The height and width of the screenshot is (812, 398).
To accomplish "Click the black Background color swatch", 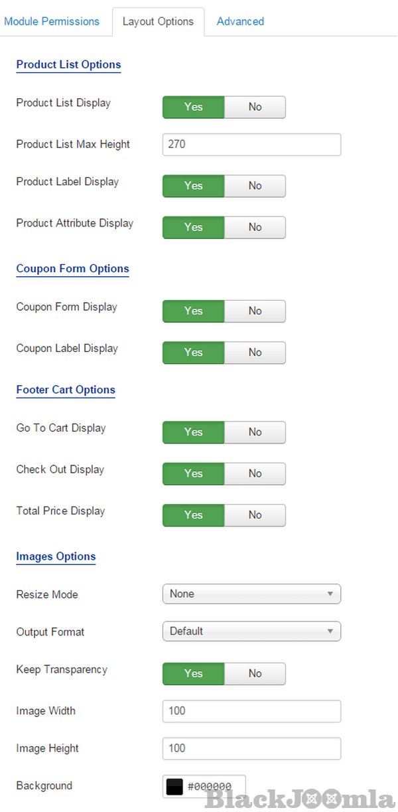I will [x=174, y=786].
